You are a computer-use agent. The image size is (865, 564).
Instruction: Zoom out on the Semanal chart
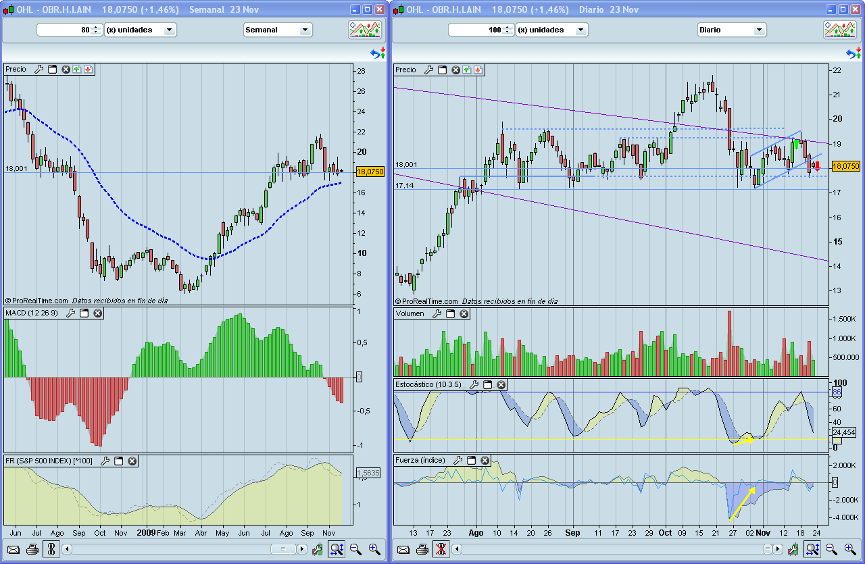tap(355, 550)
